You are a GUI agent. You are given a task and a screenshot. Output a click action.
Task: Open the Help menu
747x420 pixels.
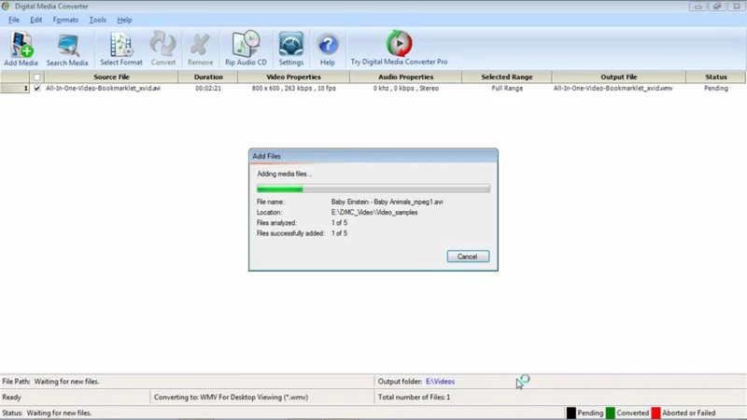click(124, 20)
